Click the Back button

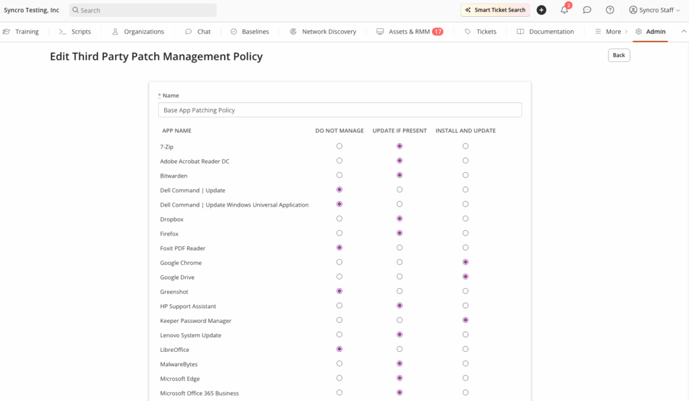tap(618, 55)
